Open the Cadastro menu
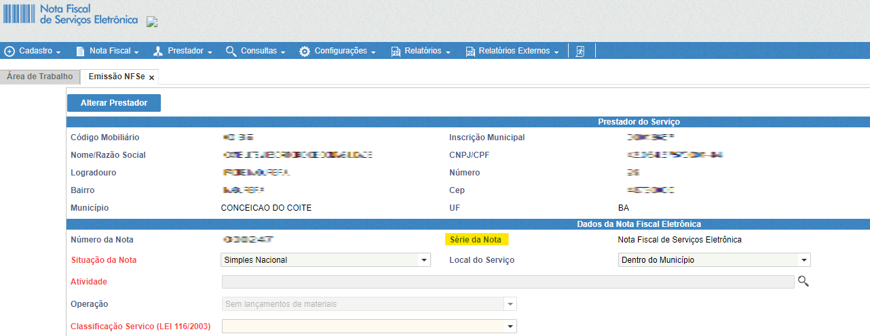 [x=33, y=51]
